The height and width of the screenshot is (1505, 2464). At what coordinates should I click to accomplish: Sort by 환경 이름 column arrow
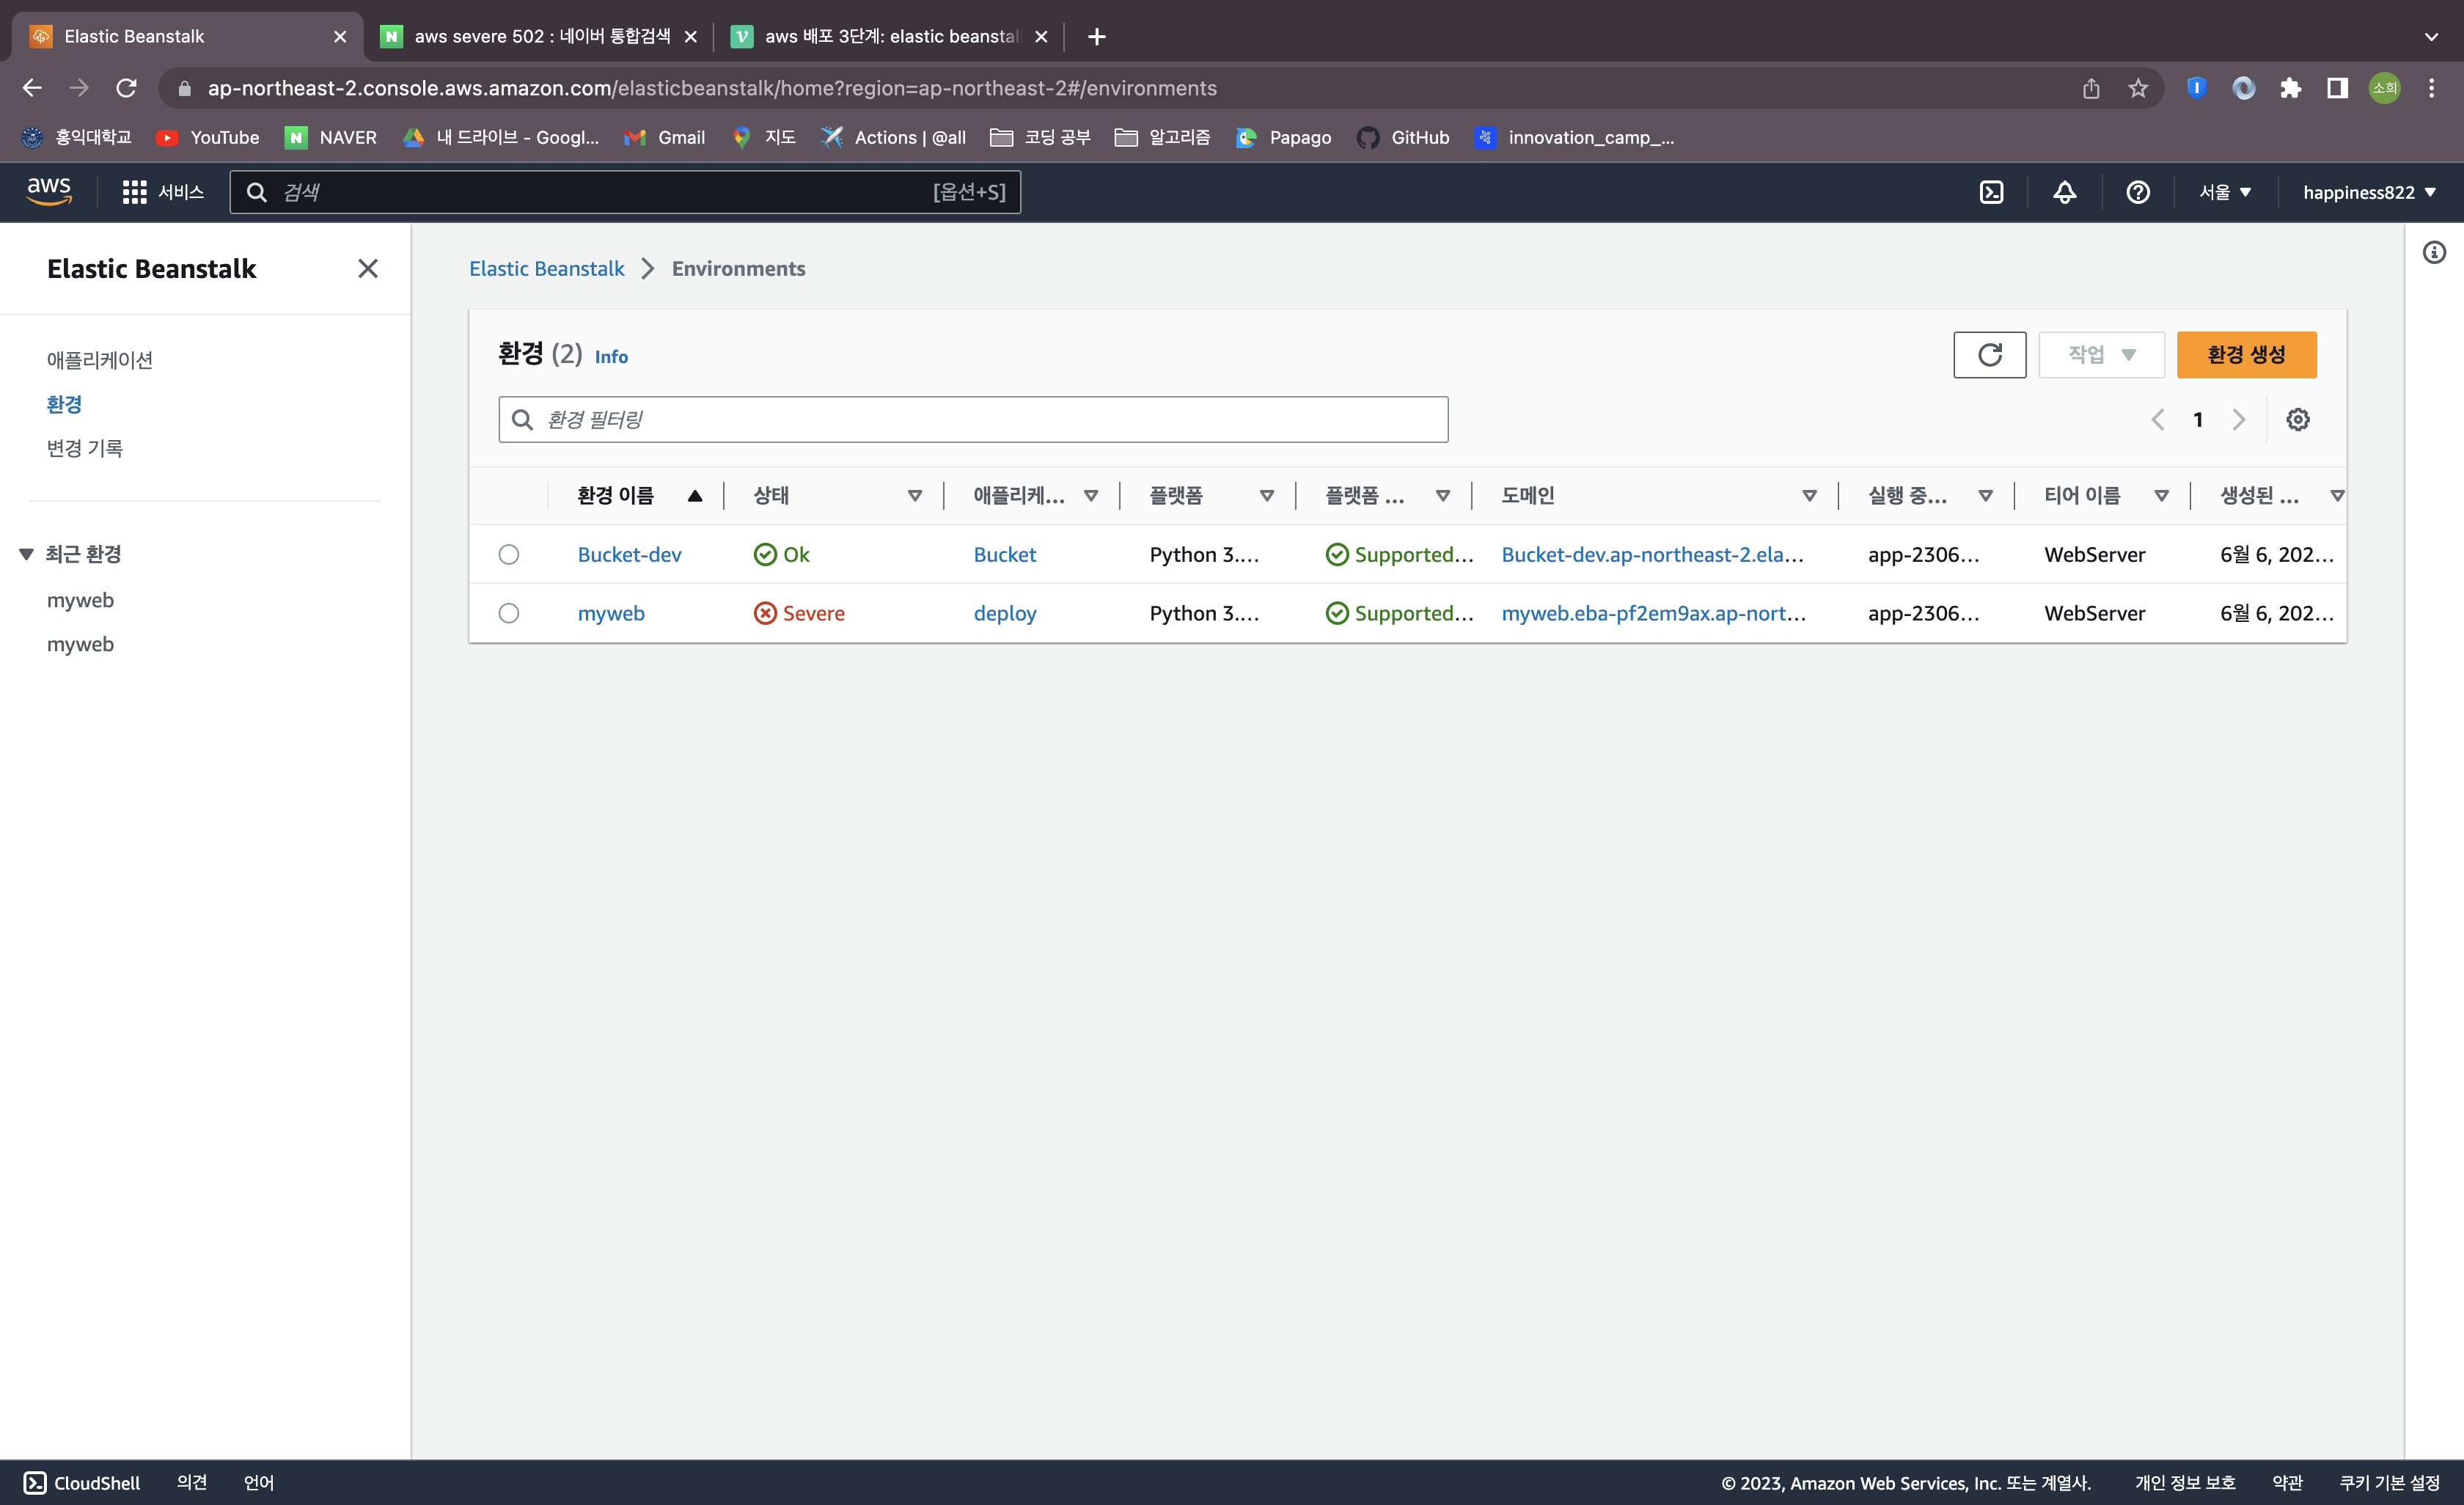coord(695,496)
